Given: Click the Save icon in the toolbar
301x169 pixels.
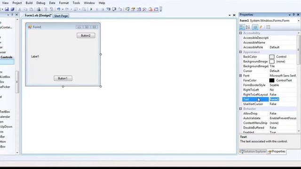Looking at the screenshot, I should coord(7,9).
